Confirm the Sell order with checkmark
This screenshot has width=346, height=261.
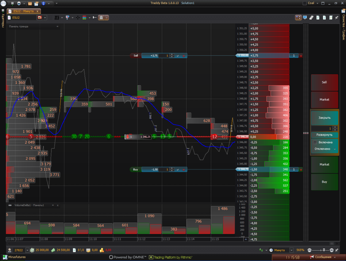[178, 56]
